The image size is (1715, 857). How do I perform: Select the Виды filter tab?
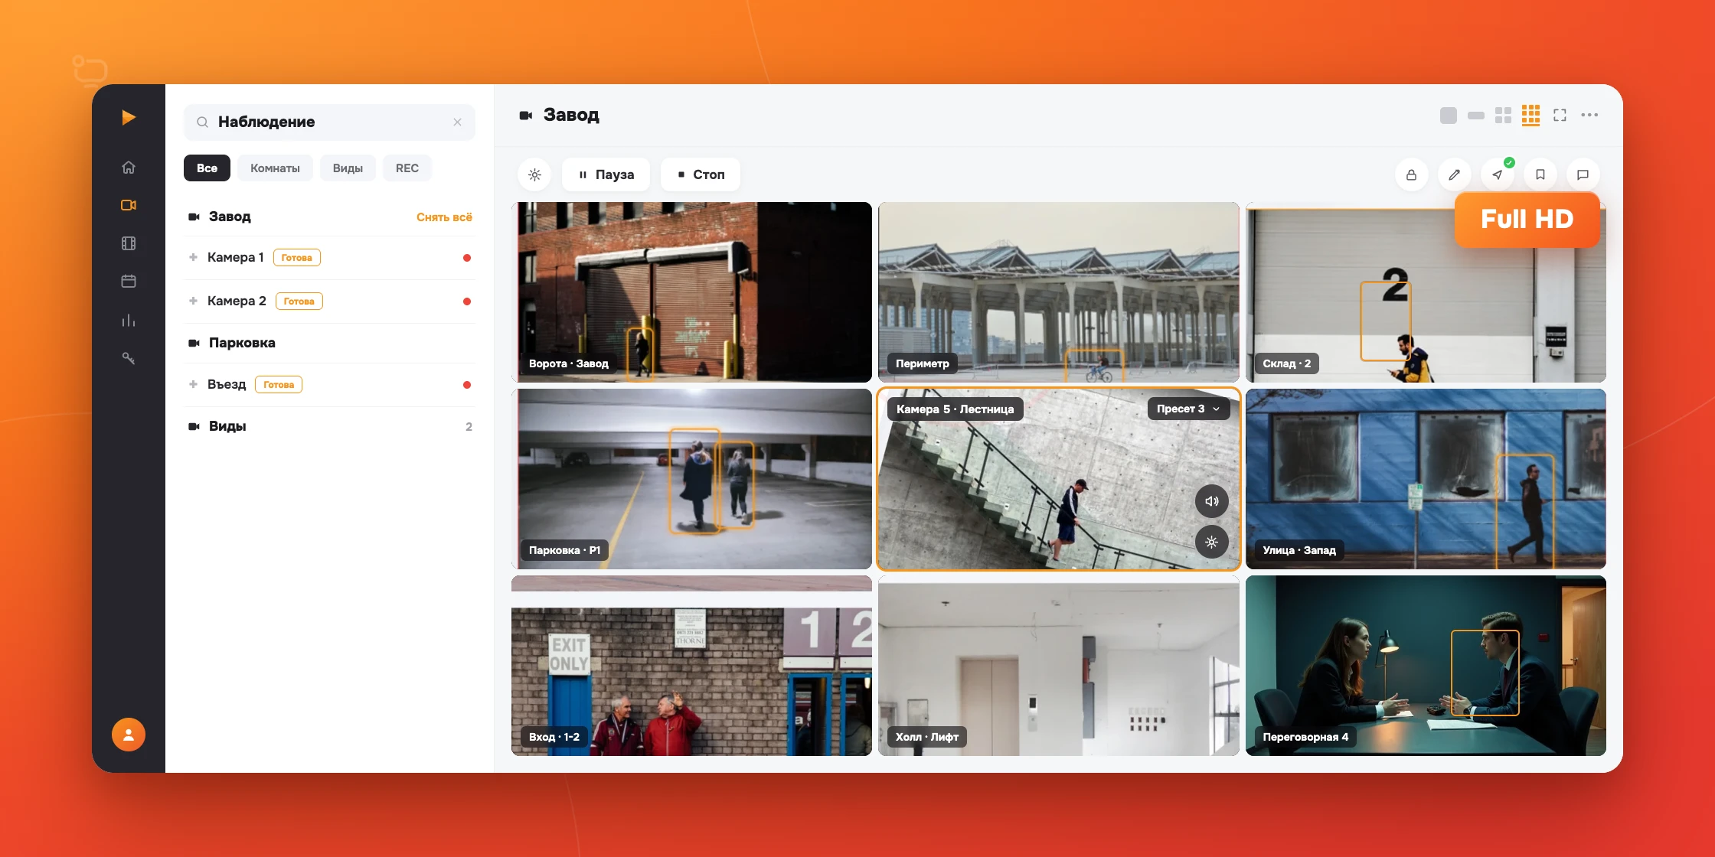348,168
